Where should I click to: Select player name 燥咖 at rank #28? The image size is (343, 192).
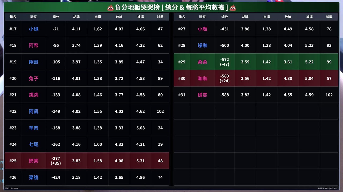(202, 45)
